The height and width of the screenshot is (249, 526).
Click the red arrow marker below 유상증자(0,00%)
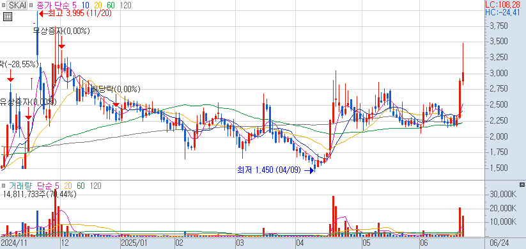tap(29, 113)
